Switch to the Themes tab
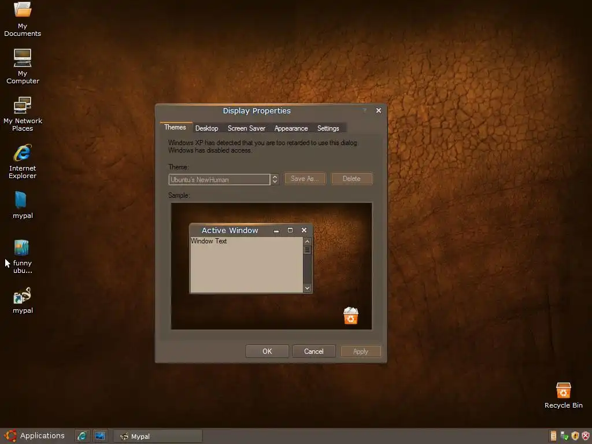This screenshot has width=592, height=444. coord(175,127)
